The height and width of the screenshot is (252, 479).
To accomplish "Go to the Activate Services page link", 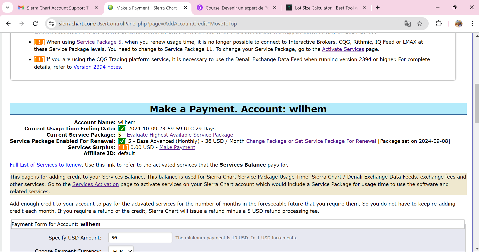I will 343,49.
